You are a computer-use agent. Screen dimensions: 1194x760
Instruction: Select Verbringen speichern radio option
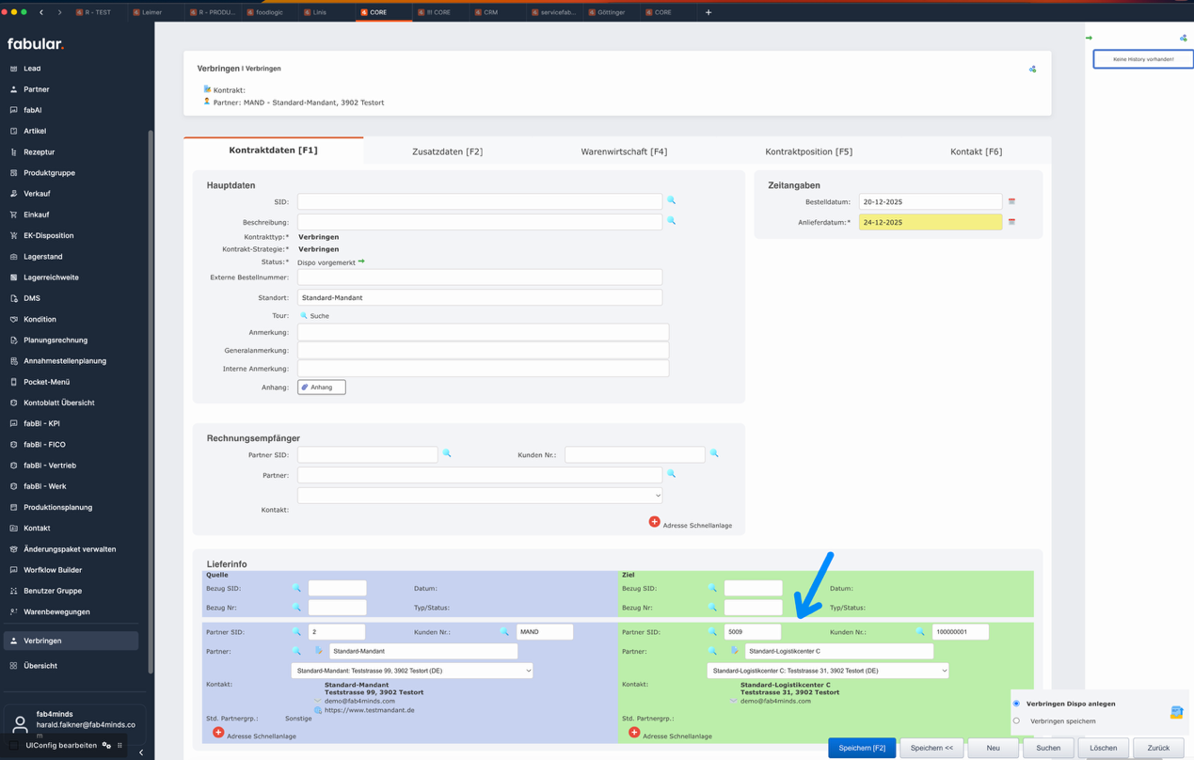point(1016,720)
